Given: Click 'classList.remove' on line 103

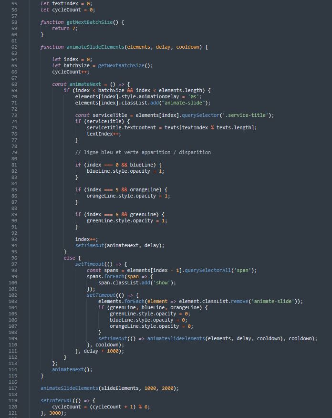Looking at the screenshot, I should coord(225,301).
